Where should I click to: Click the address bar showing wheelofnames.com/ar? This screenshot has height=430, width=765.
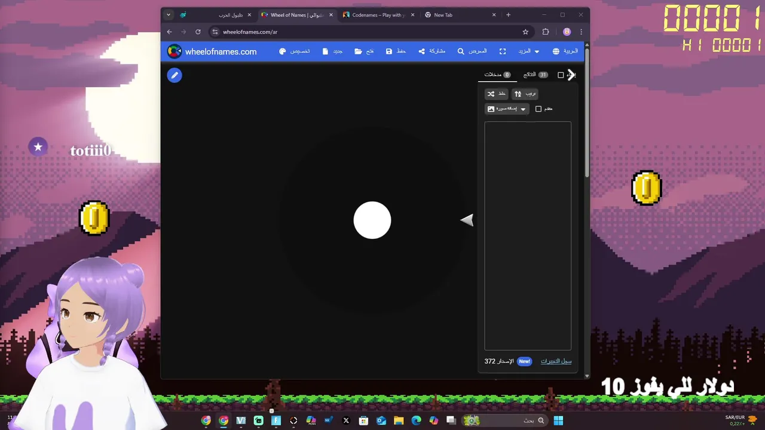(371, 32)
